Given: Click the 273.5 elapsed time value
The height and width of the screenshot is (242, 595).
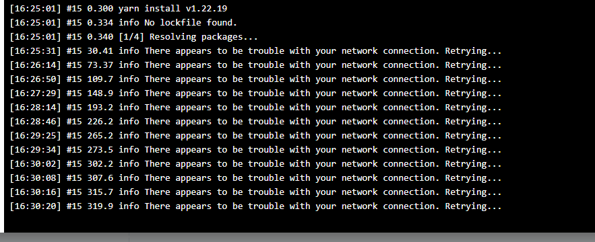Looking at the screenshot, I should (x=100, y=150).
